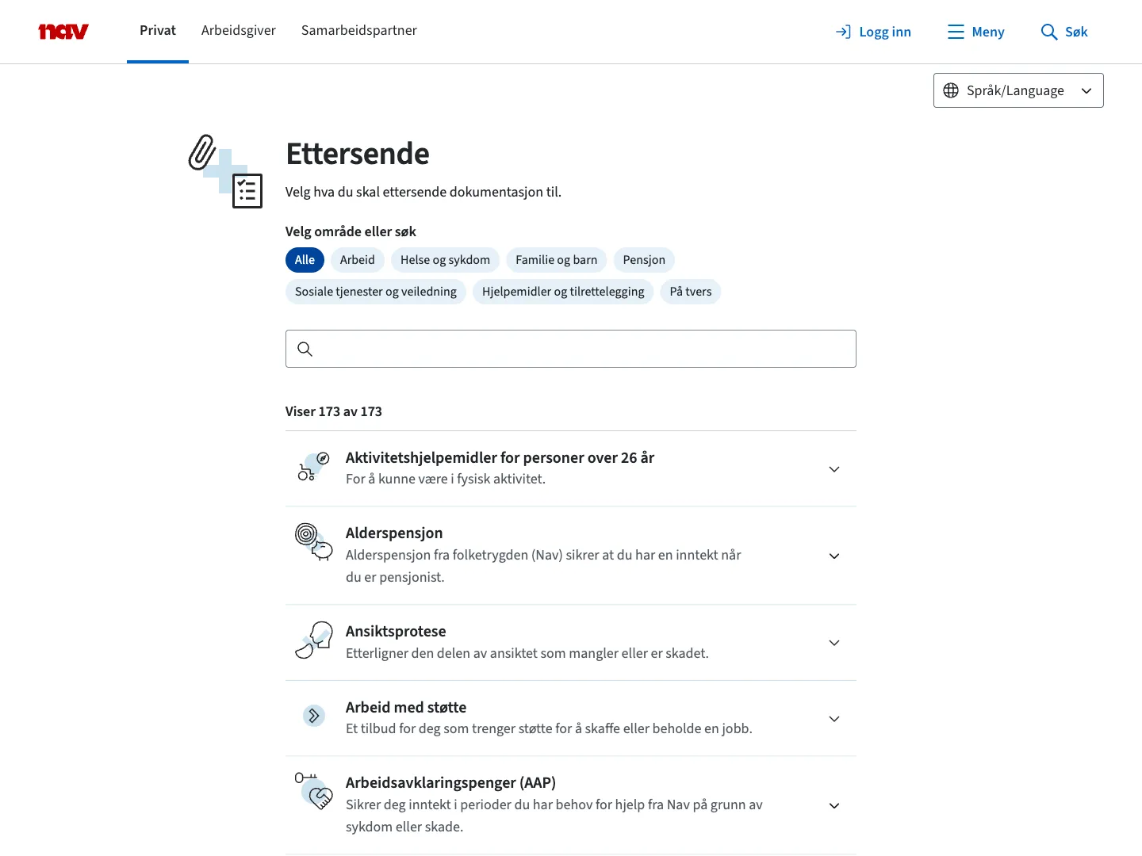This screenshot has width=1142, height=856.
Task: Enable the Pensjon filter chip
Action: click(x=644, y=260)
